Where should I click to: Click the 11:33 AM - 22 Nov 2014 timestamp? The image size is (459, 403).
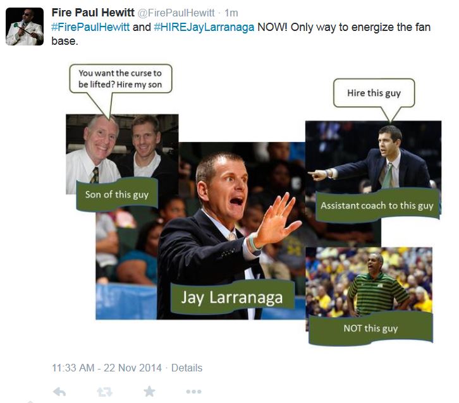(107, 368)
